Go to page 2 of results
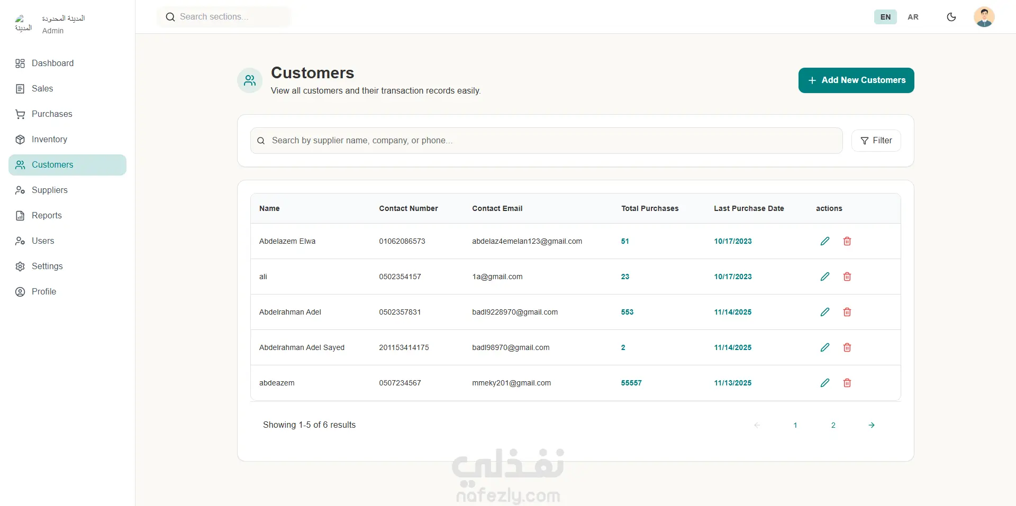The image size is (1016, 506). [x=833, y=425]
